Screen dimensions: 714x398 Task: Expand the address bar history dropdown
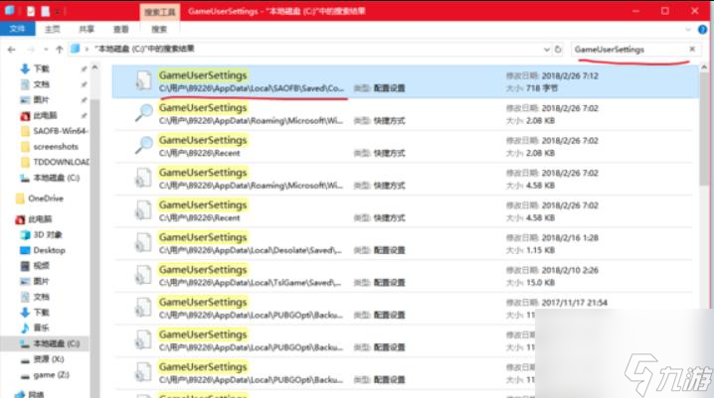point(547,49)
